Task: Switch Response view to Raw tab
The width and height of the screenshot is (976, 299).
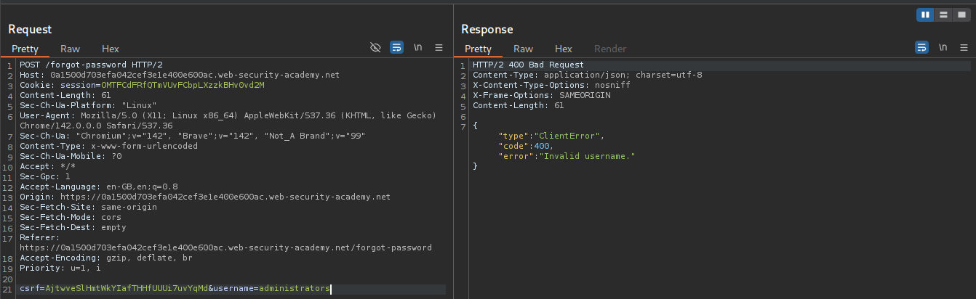Action: pyautogui.click(x=523, y=49)
